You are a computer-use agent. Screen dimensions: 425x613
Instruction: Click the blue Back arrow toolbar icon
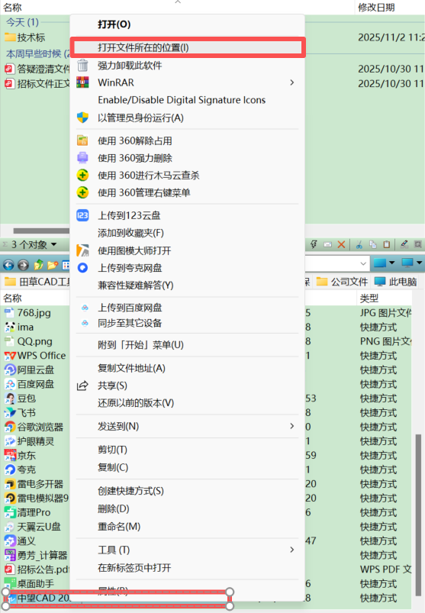coord(8,265)
